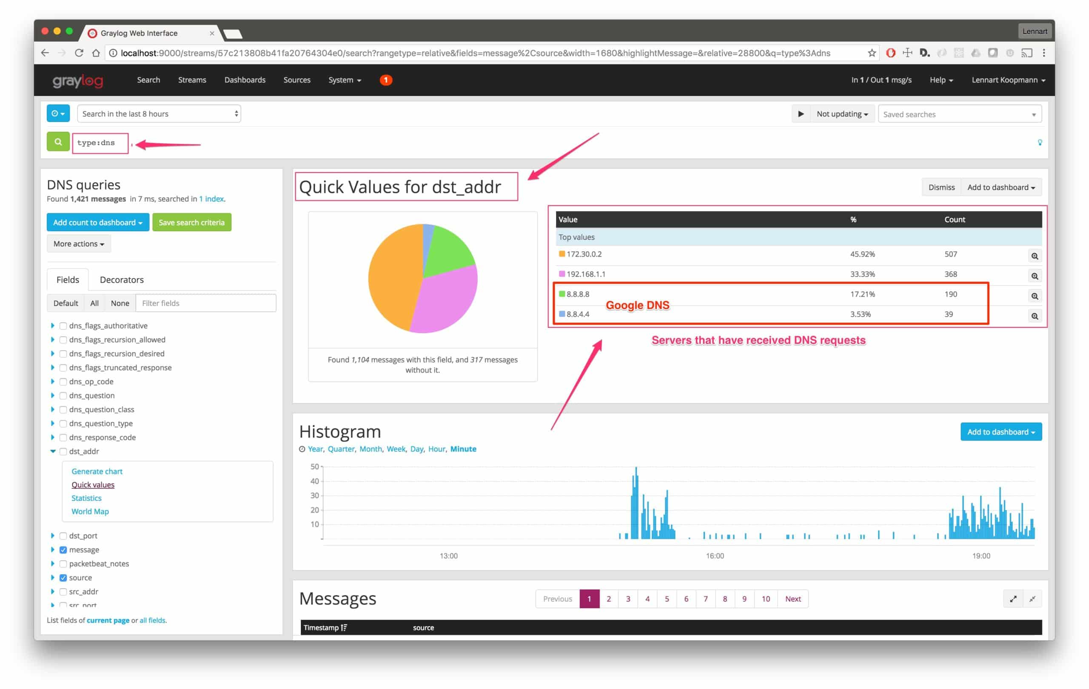Click the orange 172.30.0.2 color swatch
The image size is (1089, 689).
pyautogui.click(x=562, y=254)
